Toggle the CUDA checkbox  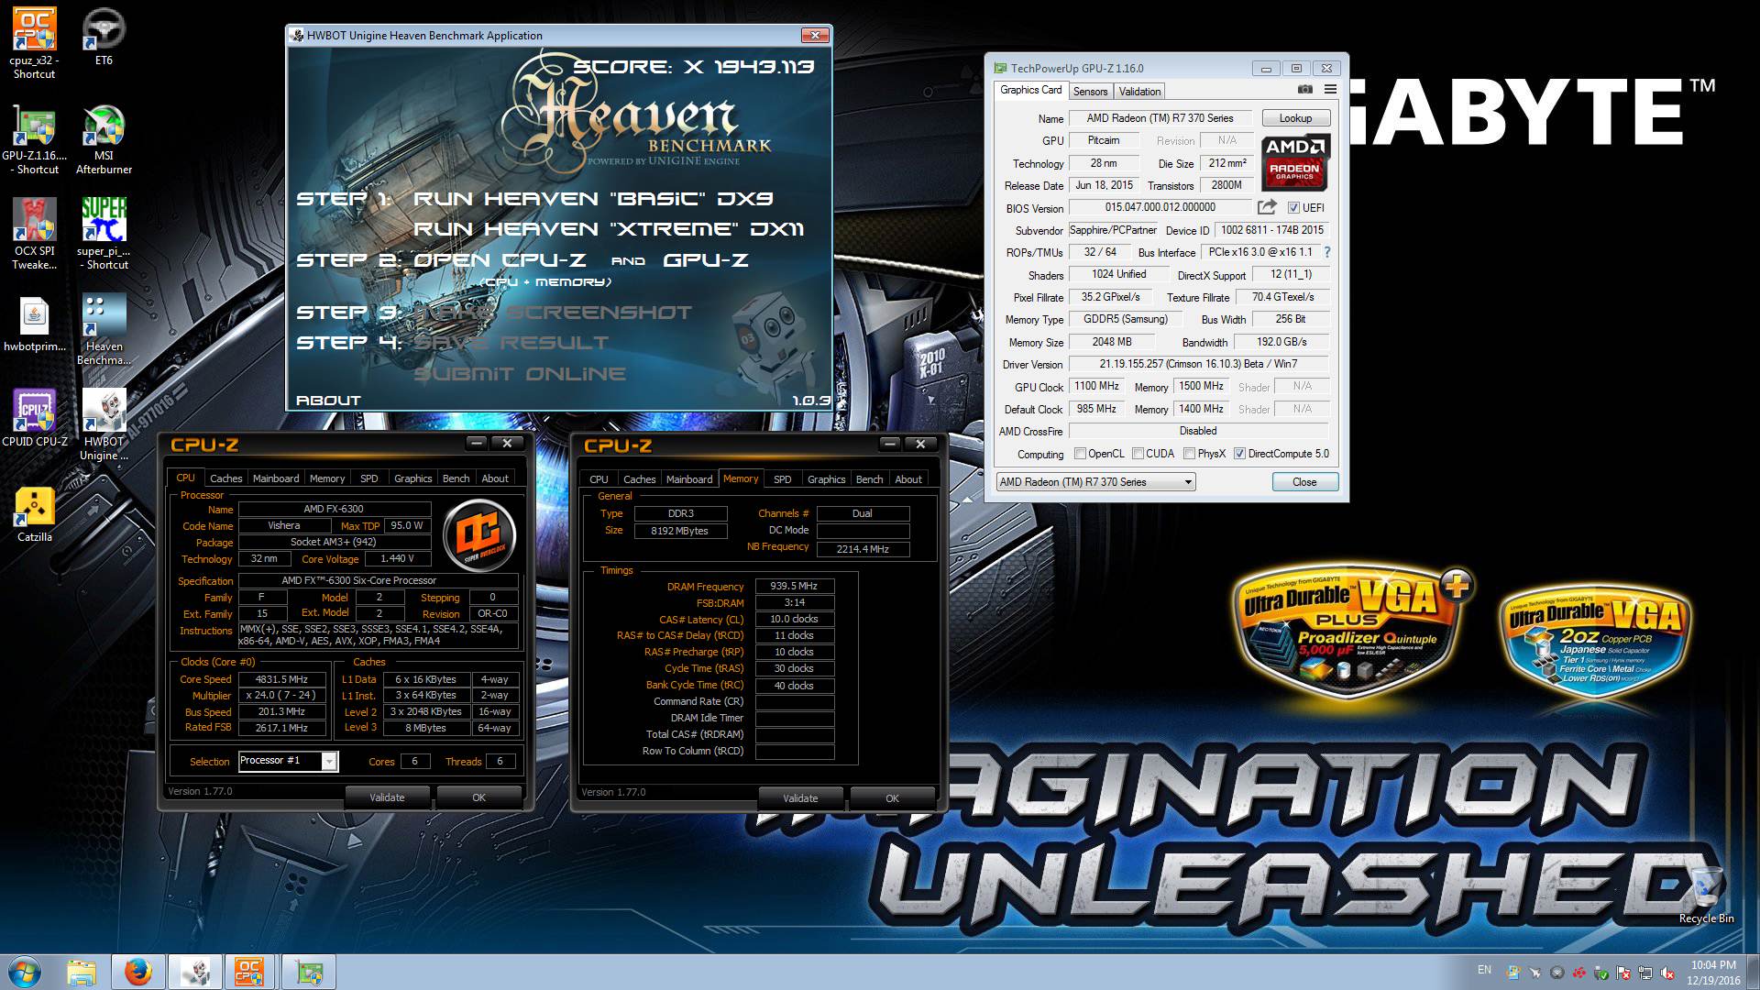[x=1138, y=454]
